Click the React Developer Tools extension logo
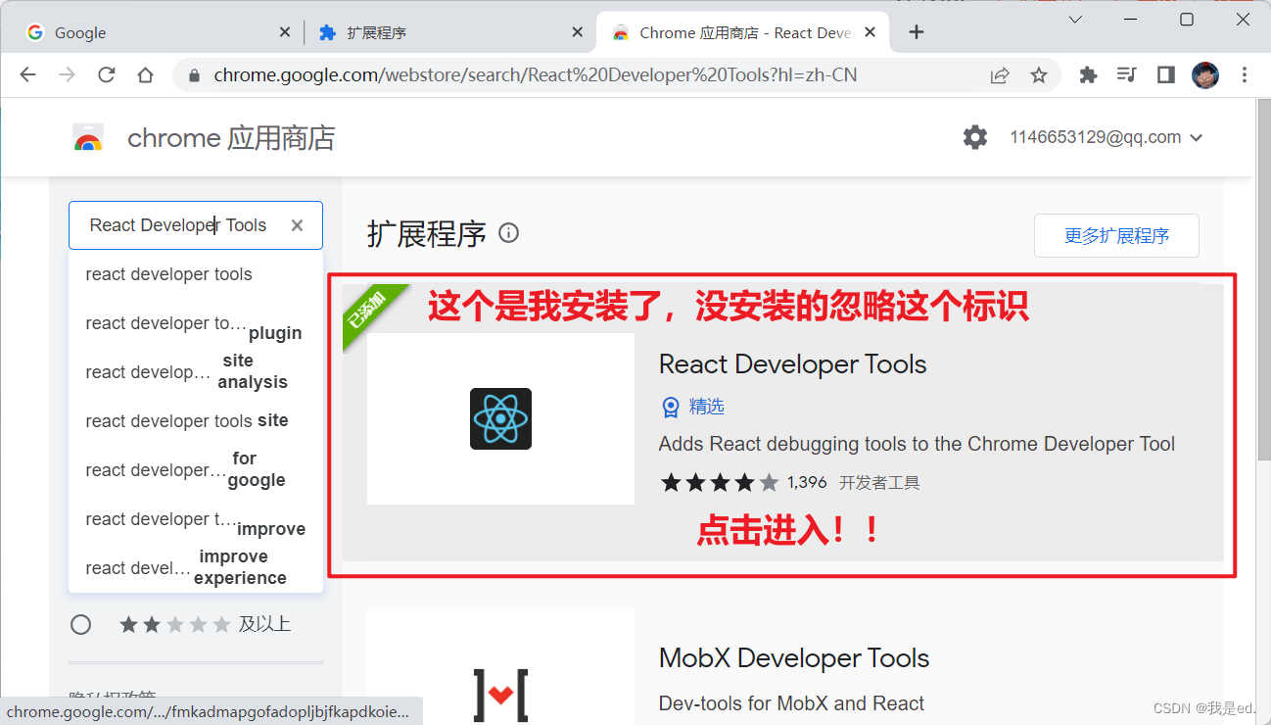The image size is (1271, 725). (499, 417)
